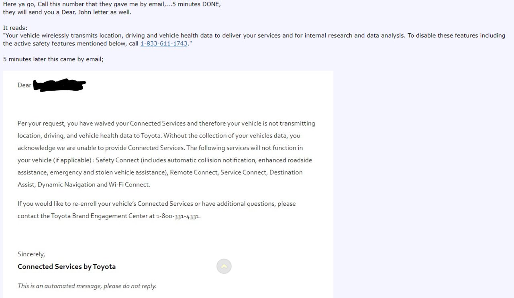Image resolution: width=514 pixels, height=298 pixels.
Task: Click the 'Sincerely,' closing line
Action: pyautogui.click(x=31, y=254)
